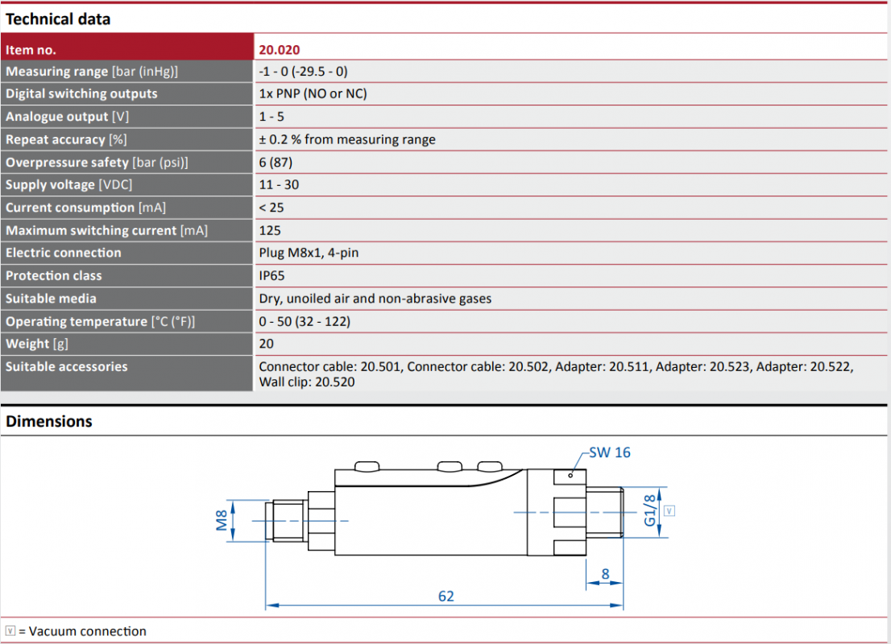The height and width of the screenshot is (644, 891).
Task: Select the item number '20.020'
Action: 279,50
